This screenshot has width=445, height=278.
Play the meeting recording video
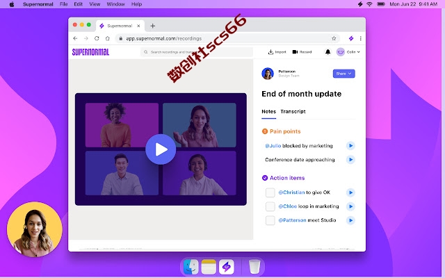pyautogui.click(x=161, y=149)
